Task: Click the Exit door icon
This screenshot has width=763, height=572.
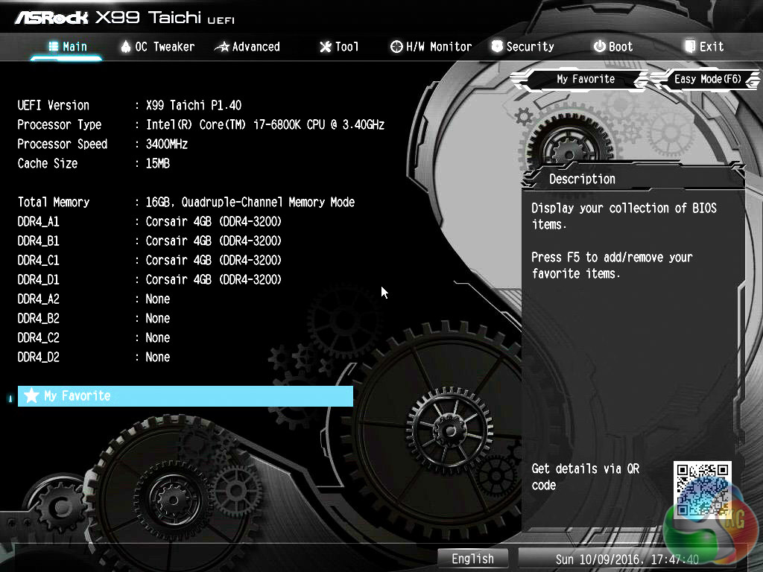Action: coord(690,46)
